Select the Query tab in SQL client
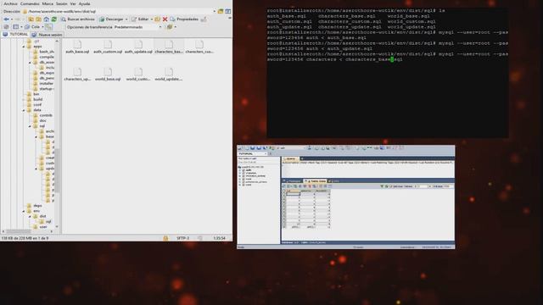This screenshot has width=543, height=305. pyautogui.click(x=290, y=158)
